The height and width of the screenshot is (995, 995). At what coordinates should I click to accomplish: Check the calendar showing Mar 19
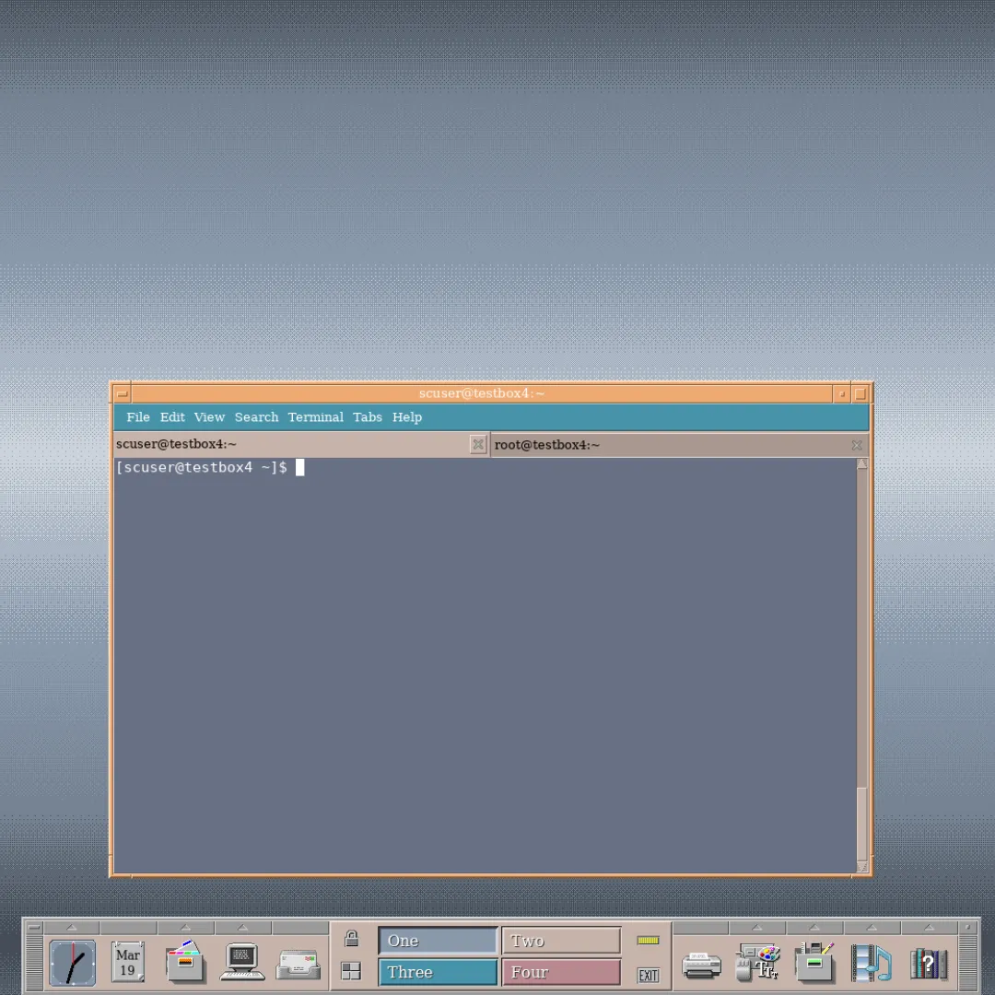click(128, 961)
